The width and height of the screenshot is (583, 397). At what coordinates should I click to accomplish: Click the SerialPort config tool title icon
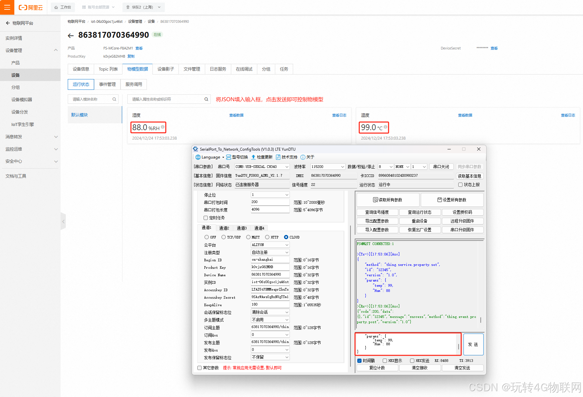[x=196, y=149]
